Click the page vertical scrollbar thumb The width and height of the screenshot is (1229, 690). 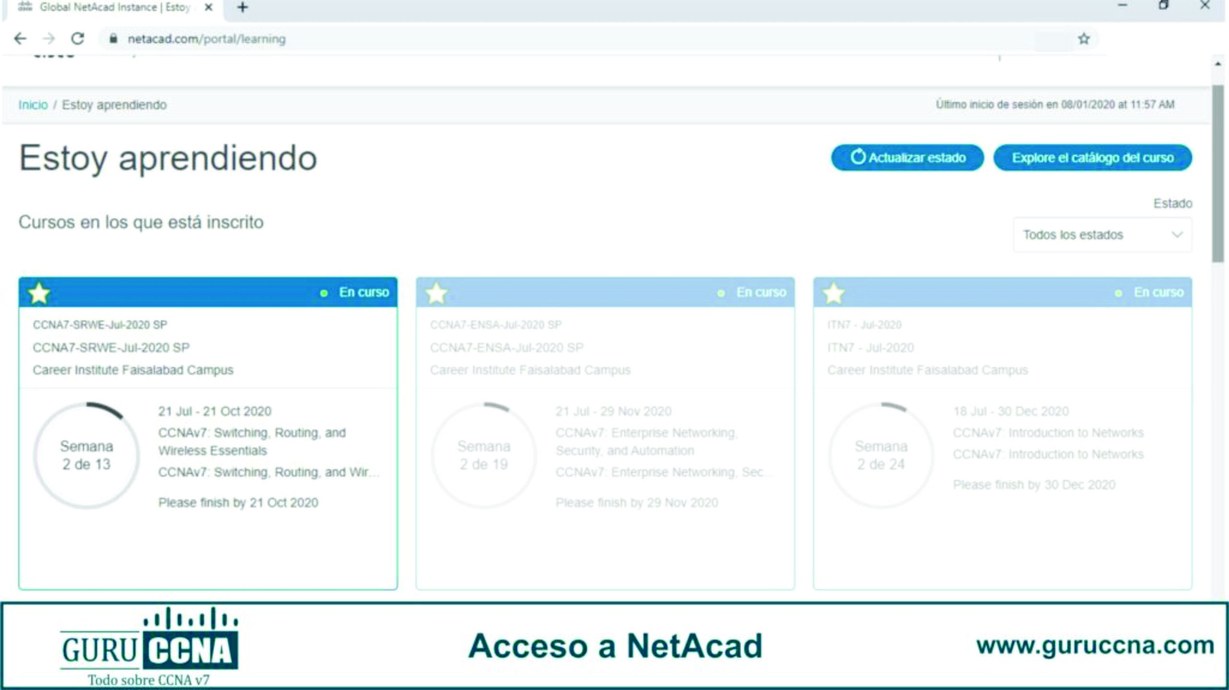pyautogui.click(x=1218, y=174)
